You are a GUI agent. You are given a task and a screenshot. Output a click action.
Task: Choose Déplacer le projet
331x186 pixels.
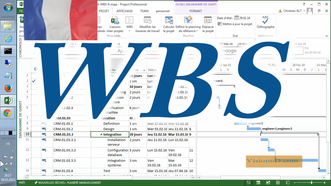[x=208, y=25]
